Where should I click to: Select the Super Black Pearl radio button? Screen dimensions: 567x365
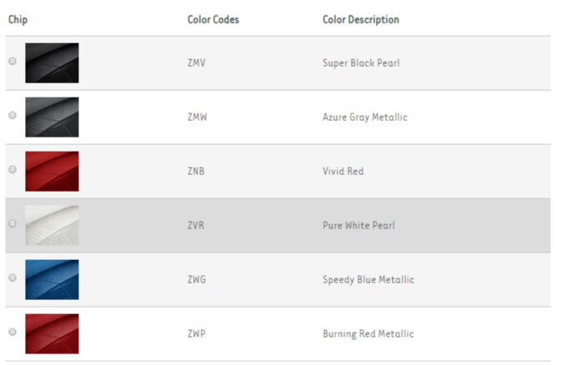(x=12, y=61)
